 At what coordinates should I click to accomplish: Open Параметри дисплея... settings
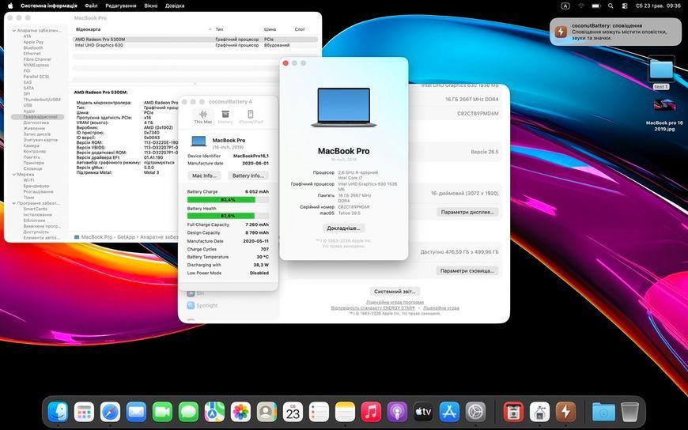[467, 212]
